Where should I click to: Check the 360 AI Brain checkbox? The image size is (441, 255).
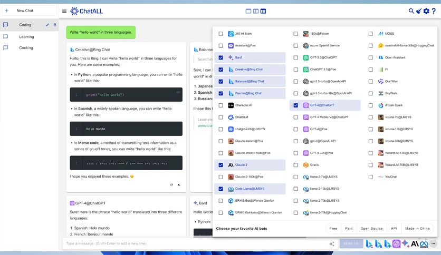[x=221, y=34]
